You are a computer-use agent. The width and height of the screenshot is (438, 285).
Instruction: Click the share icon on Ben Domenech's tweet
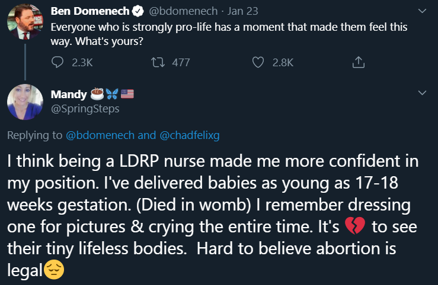357,61
